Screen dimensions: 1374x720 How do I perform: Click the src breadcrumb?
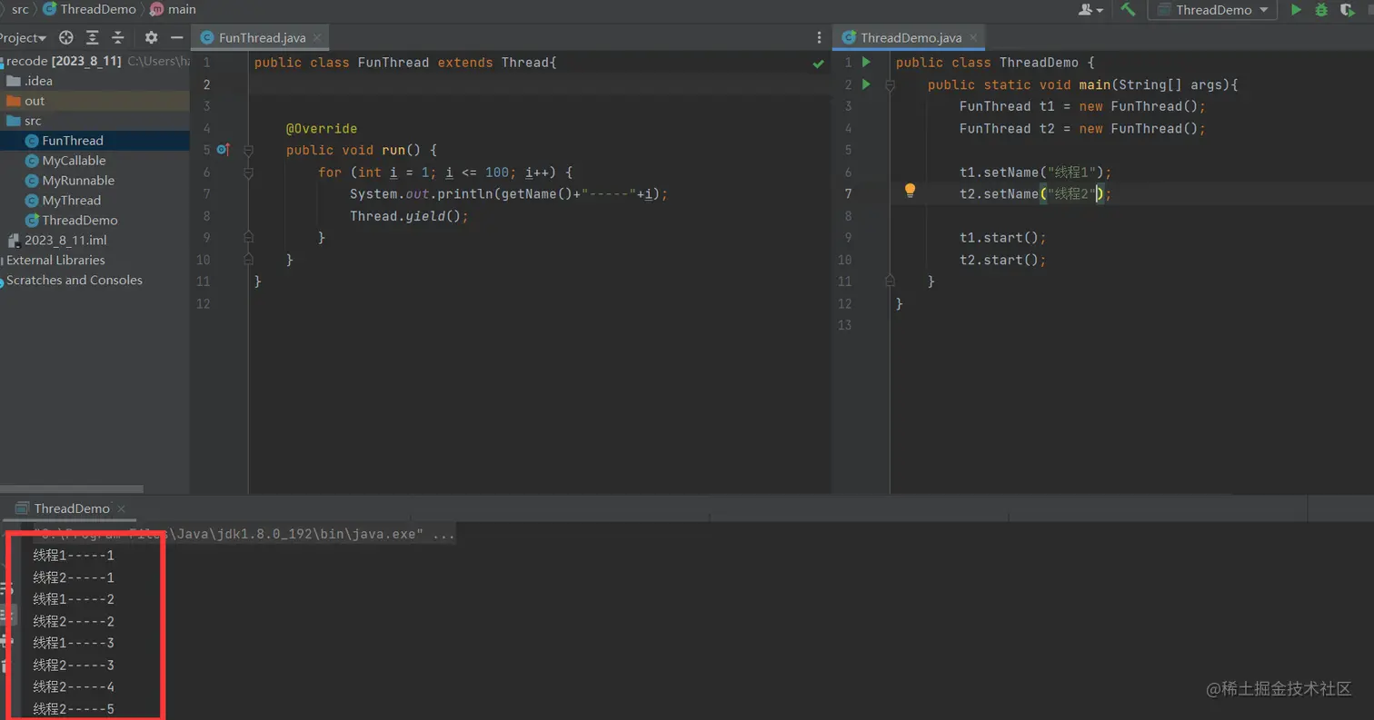coord(20,9)
